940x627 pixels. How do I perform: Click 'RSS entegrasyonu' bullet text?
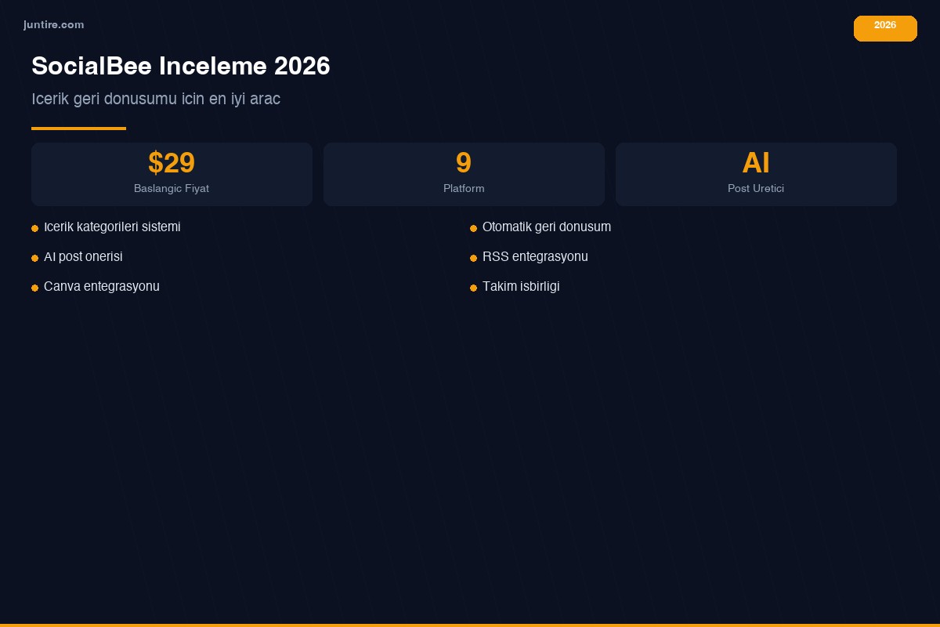pos(535,257)
